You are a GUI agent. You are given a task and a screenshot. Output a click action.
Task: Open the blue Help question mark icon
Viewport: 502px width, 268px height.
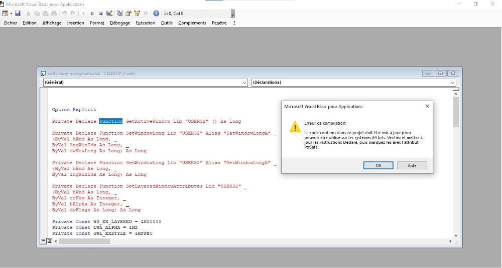point(156,14)
